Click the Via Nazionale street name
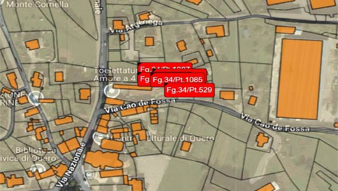The image size is (338, 191). [x=71, y=164]
